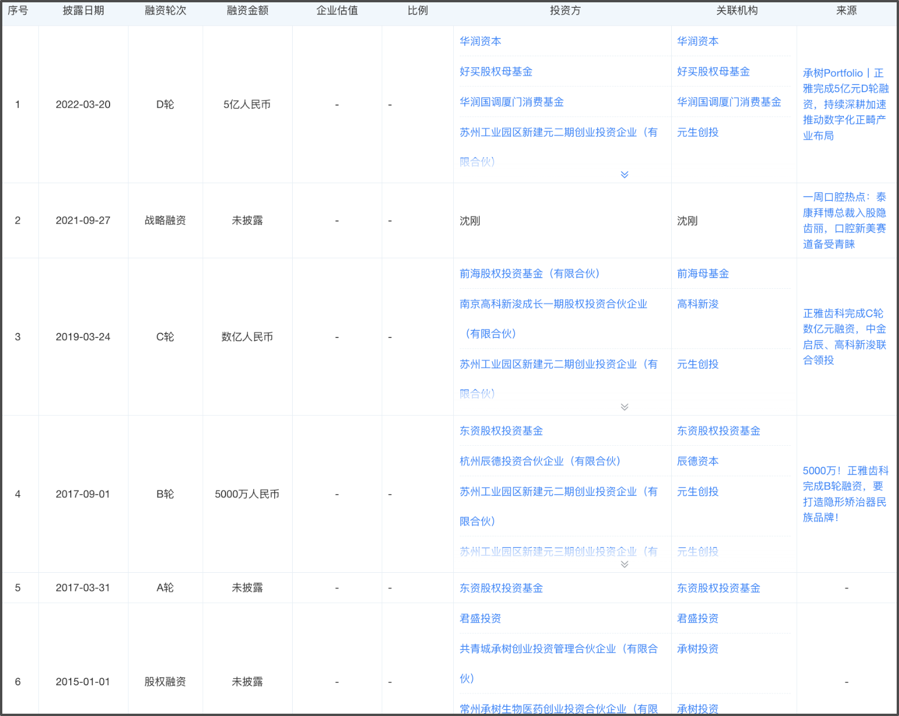The height and width of the screenshot is (716, 899).
Task: View the 前海股权投资基金（有限合伙）investor page
Action: pos(529,274)
